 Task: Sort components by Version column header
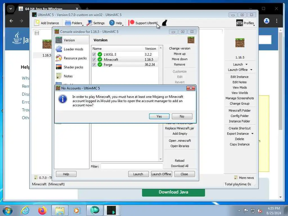pos(151,48)
